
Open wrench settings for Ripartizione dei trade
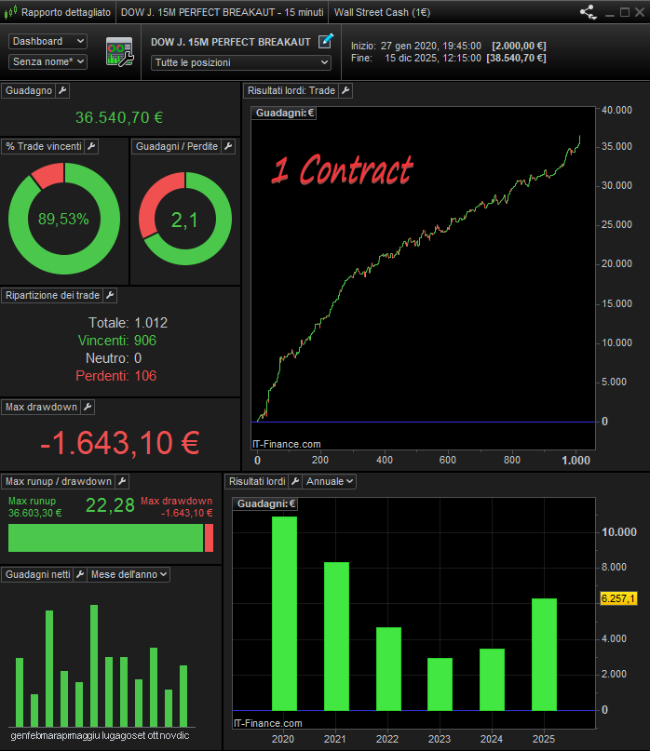point(109,295)
